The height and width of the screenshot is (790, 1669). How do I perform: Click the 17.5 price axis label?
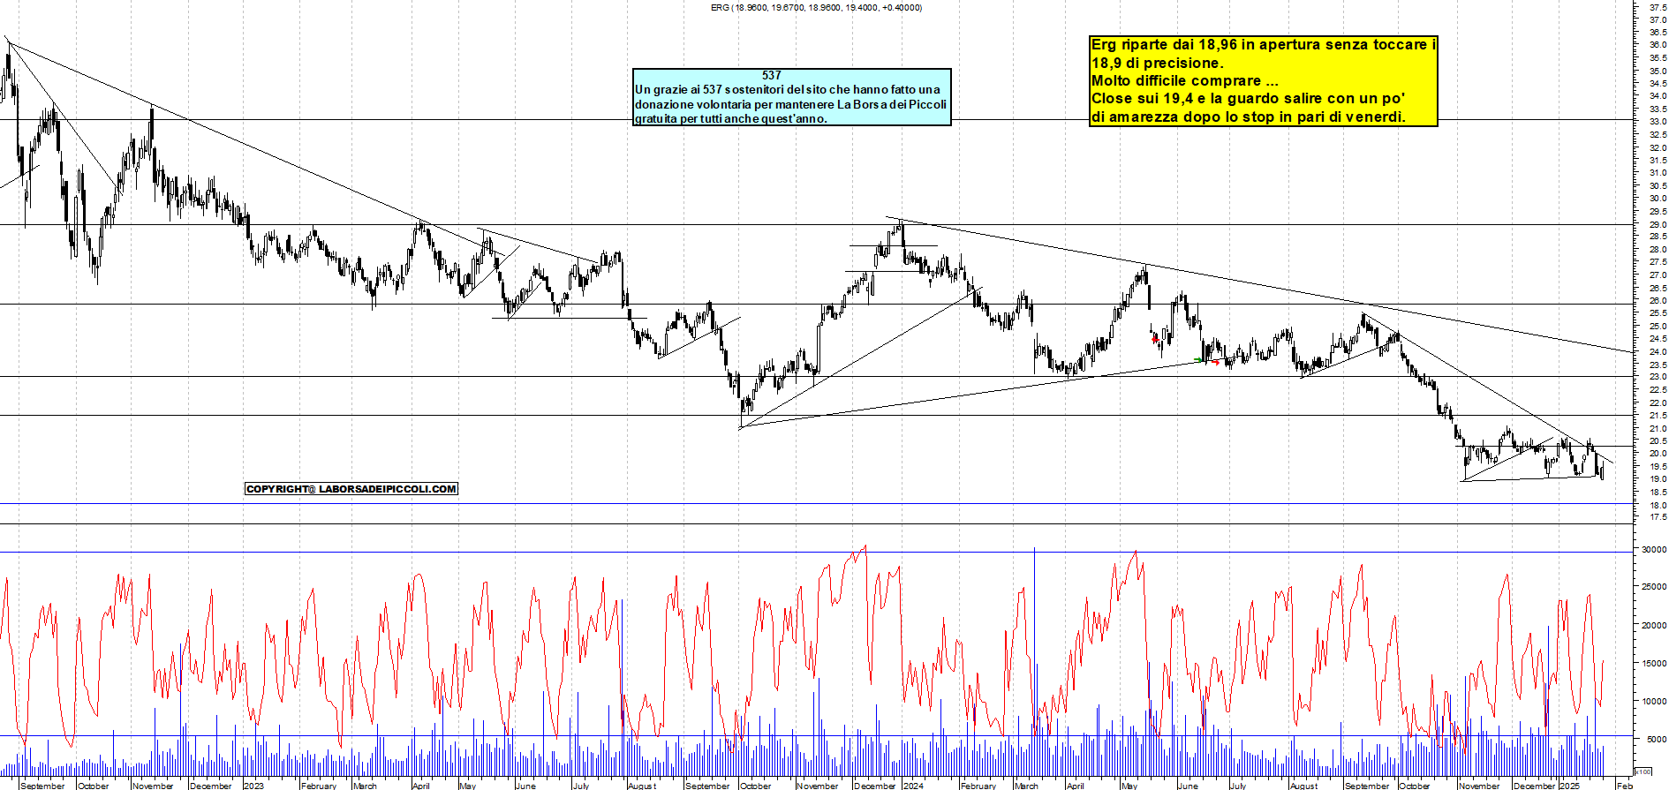[x=1658, y=518]
